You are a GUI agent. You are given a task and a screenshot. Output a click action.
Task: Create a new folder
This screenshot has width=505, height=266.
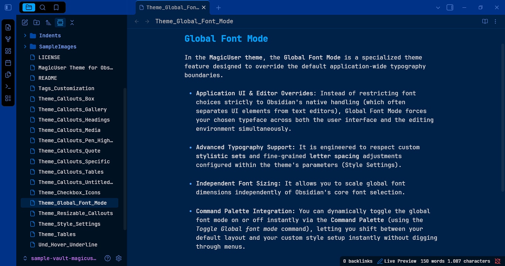click(x=37, y=23)
